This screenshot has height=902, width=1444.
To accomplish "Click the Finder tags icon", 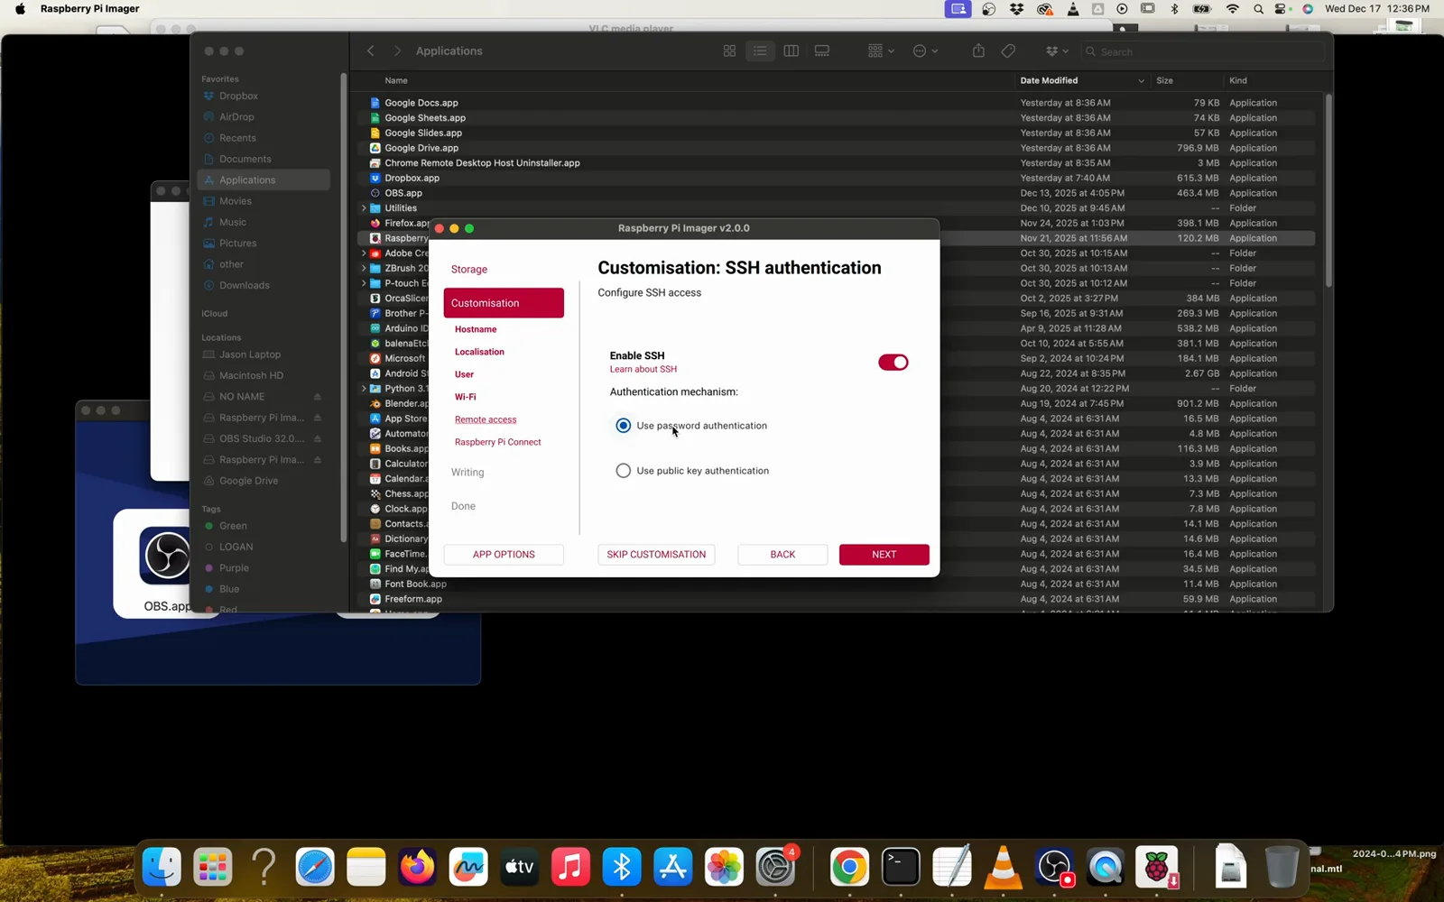I will [x=1008, y=51].
